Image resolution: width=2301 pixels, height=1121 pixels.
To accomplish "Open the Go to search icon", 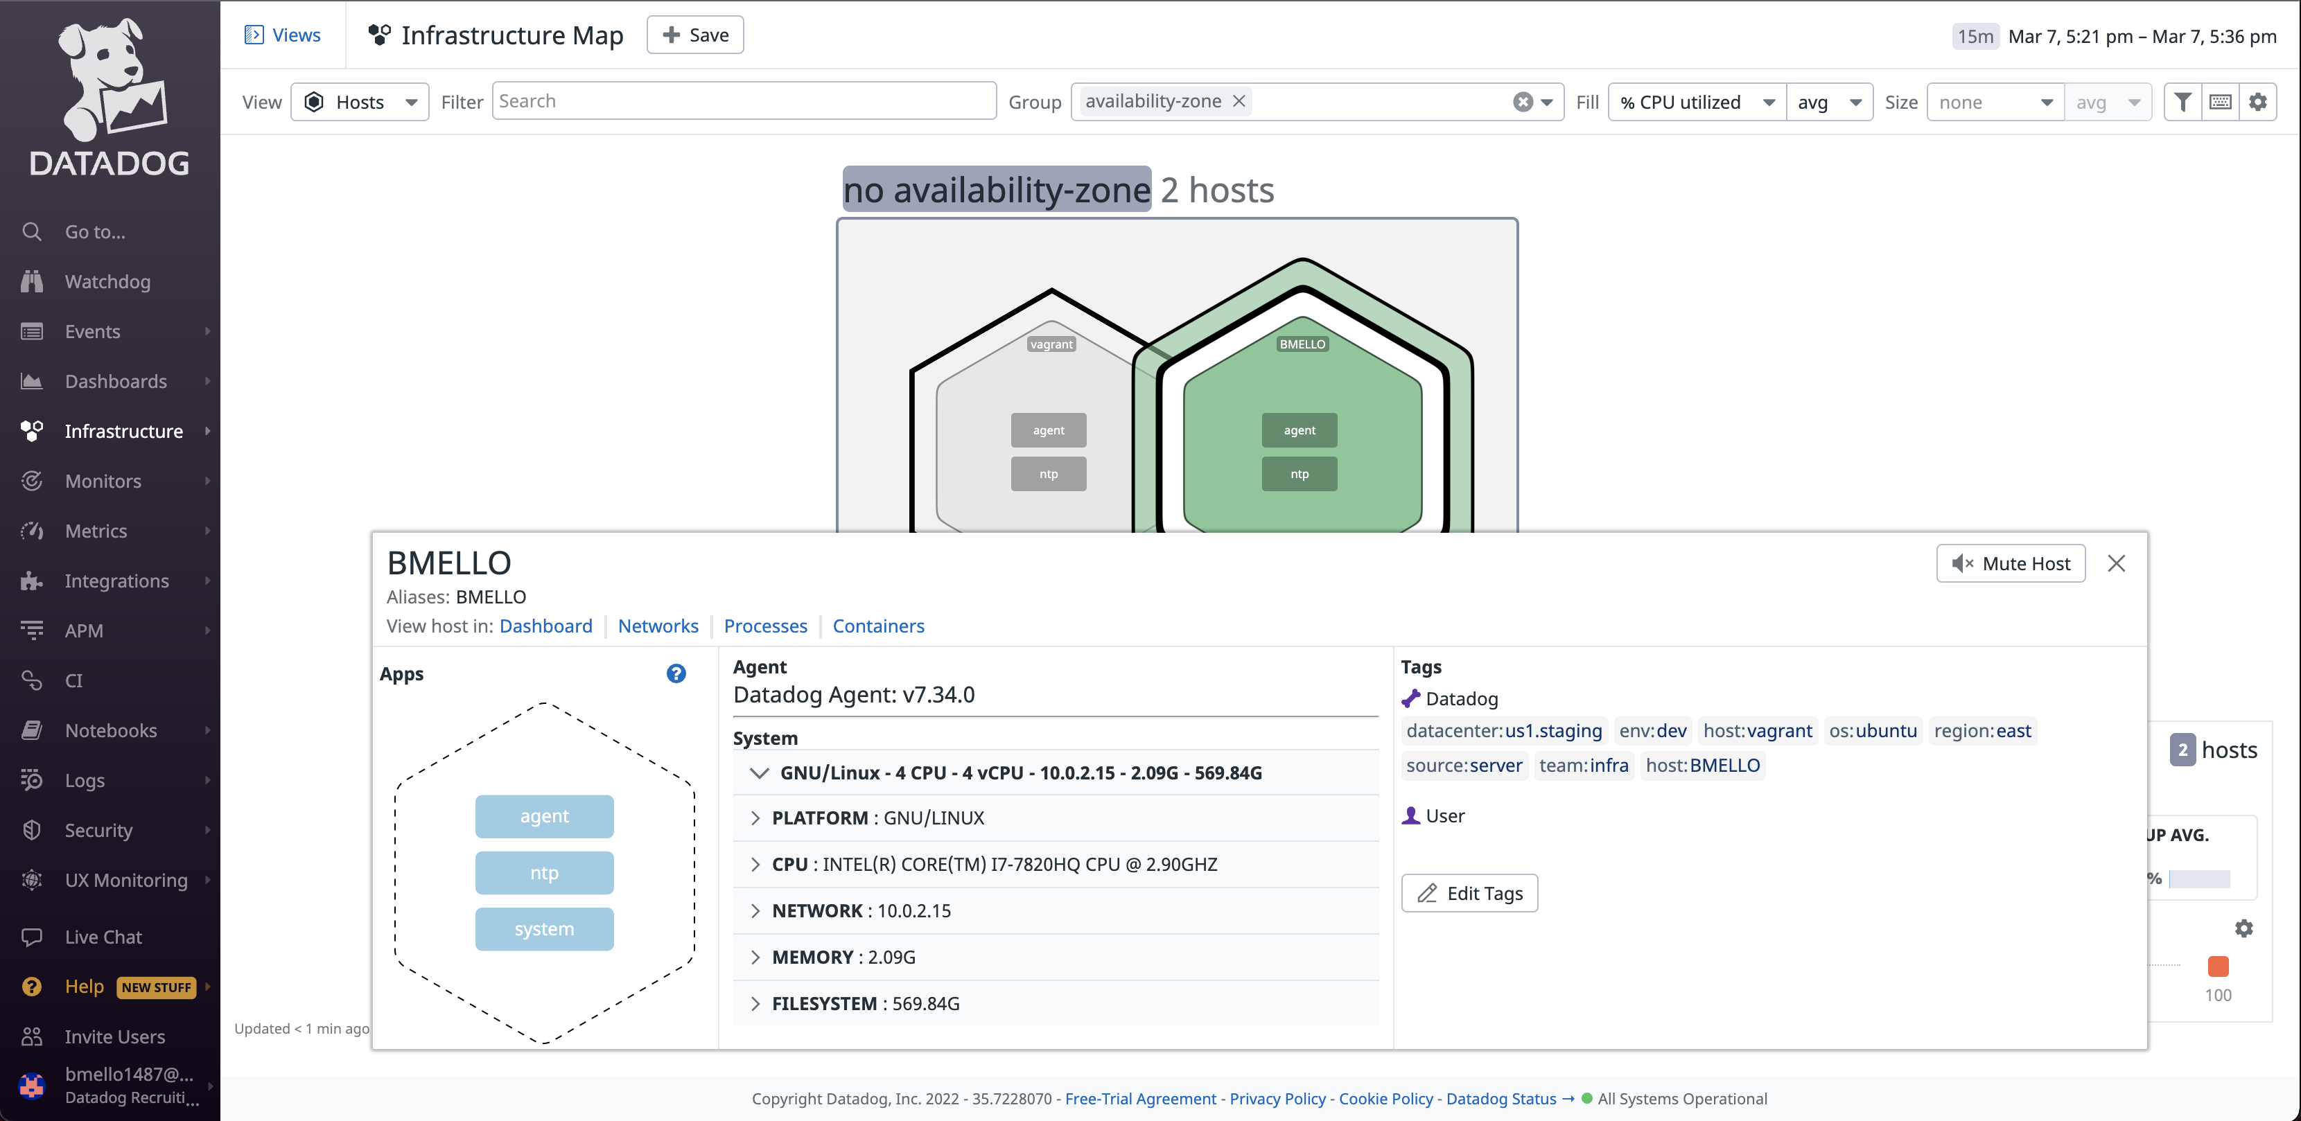I will (32, 231).
